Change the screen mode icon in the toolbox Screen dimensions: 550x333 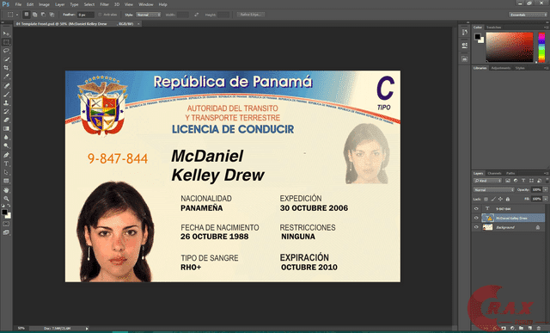[6, 232]
